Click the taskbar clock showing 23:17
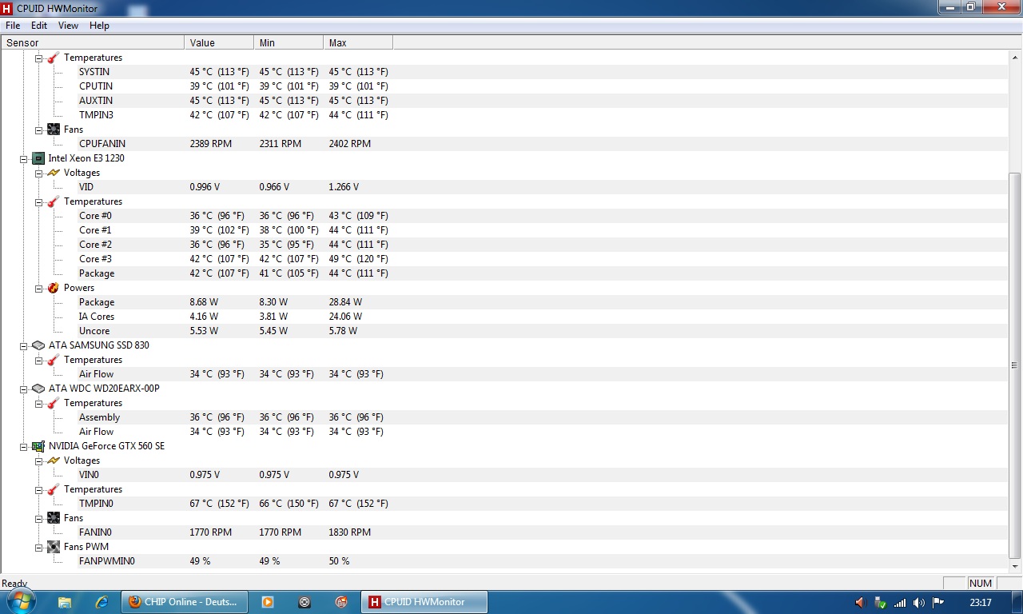This screenshot has width=1023, height=614. [980, 603]
